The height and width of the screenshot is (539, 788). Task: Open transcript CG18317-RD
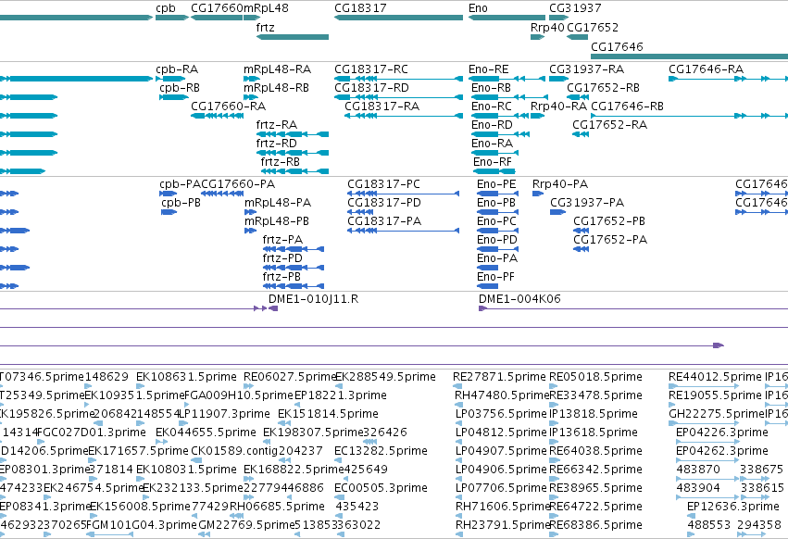coord(372,87)
